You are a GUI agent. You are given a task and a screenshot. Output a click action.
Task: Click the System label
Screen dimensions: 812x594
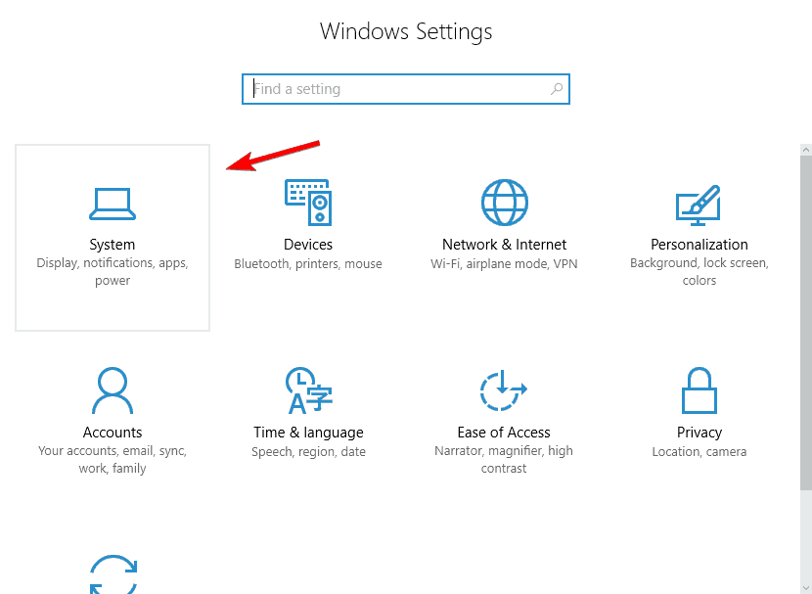(113, 245)
